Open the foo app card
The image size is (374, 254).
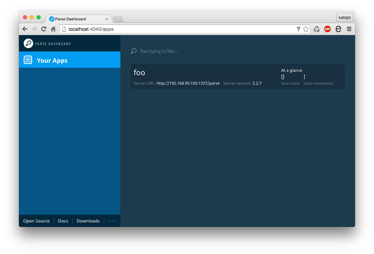(238, 77)
